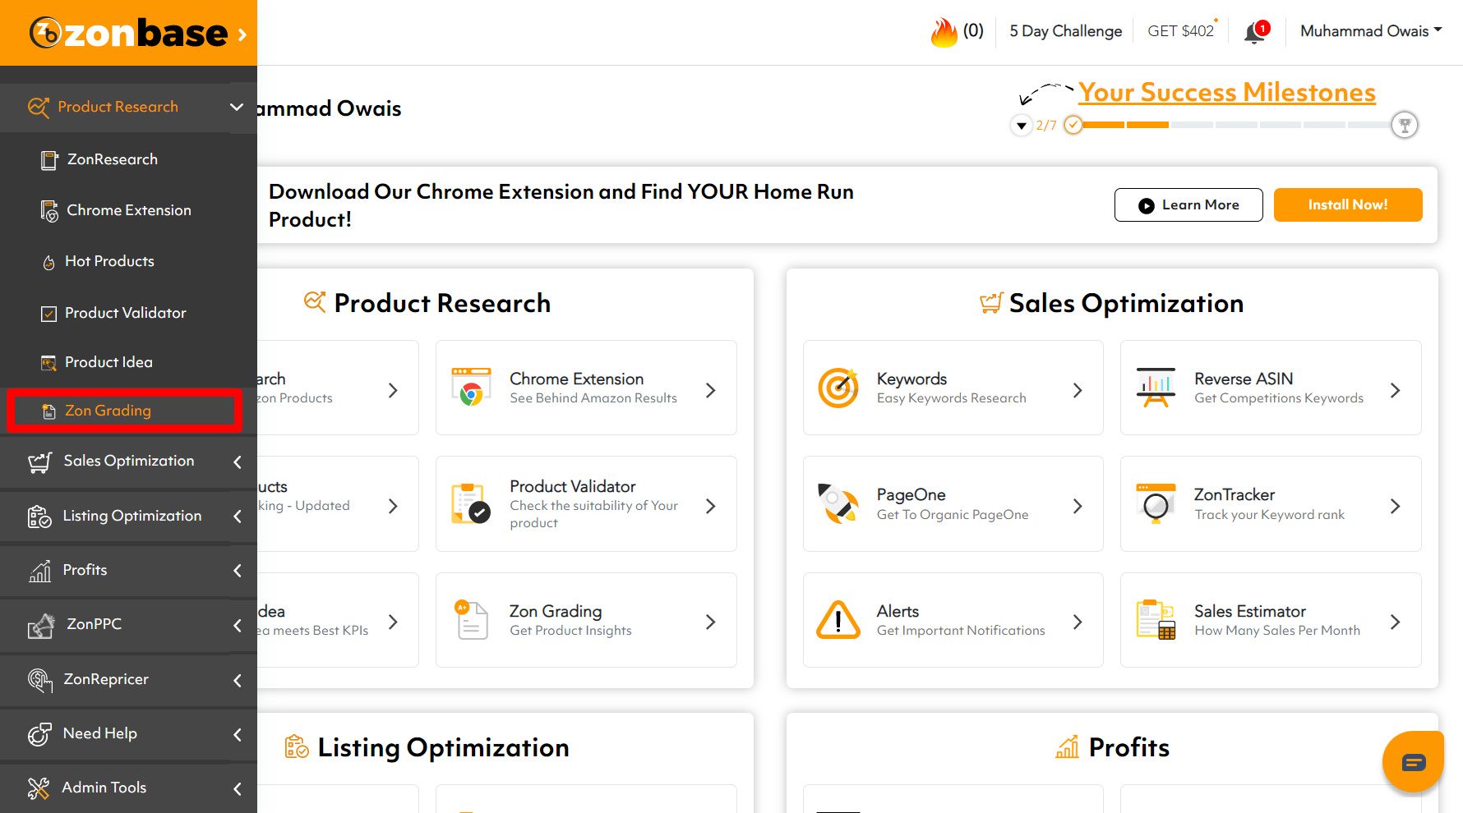Open the chat support bubble
This screenshot has height=813, width=1463.
(1414, 762)
